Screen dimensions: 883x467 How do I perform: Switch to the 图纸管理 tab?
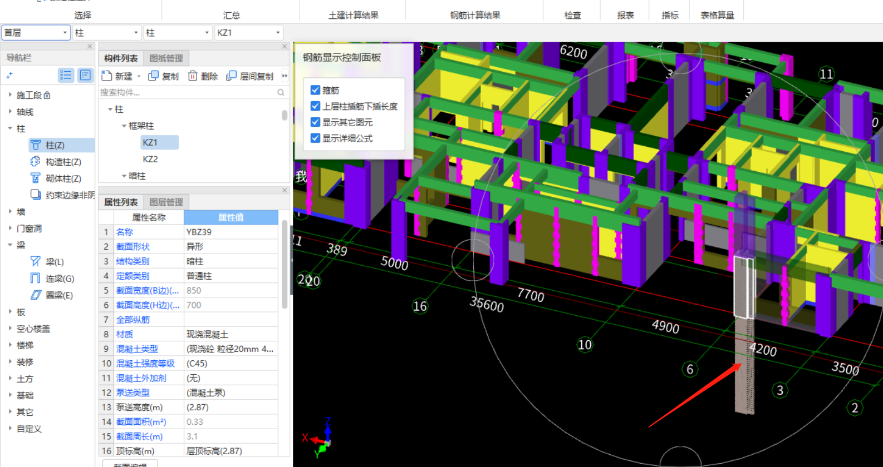tap(166, 58)
